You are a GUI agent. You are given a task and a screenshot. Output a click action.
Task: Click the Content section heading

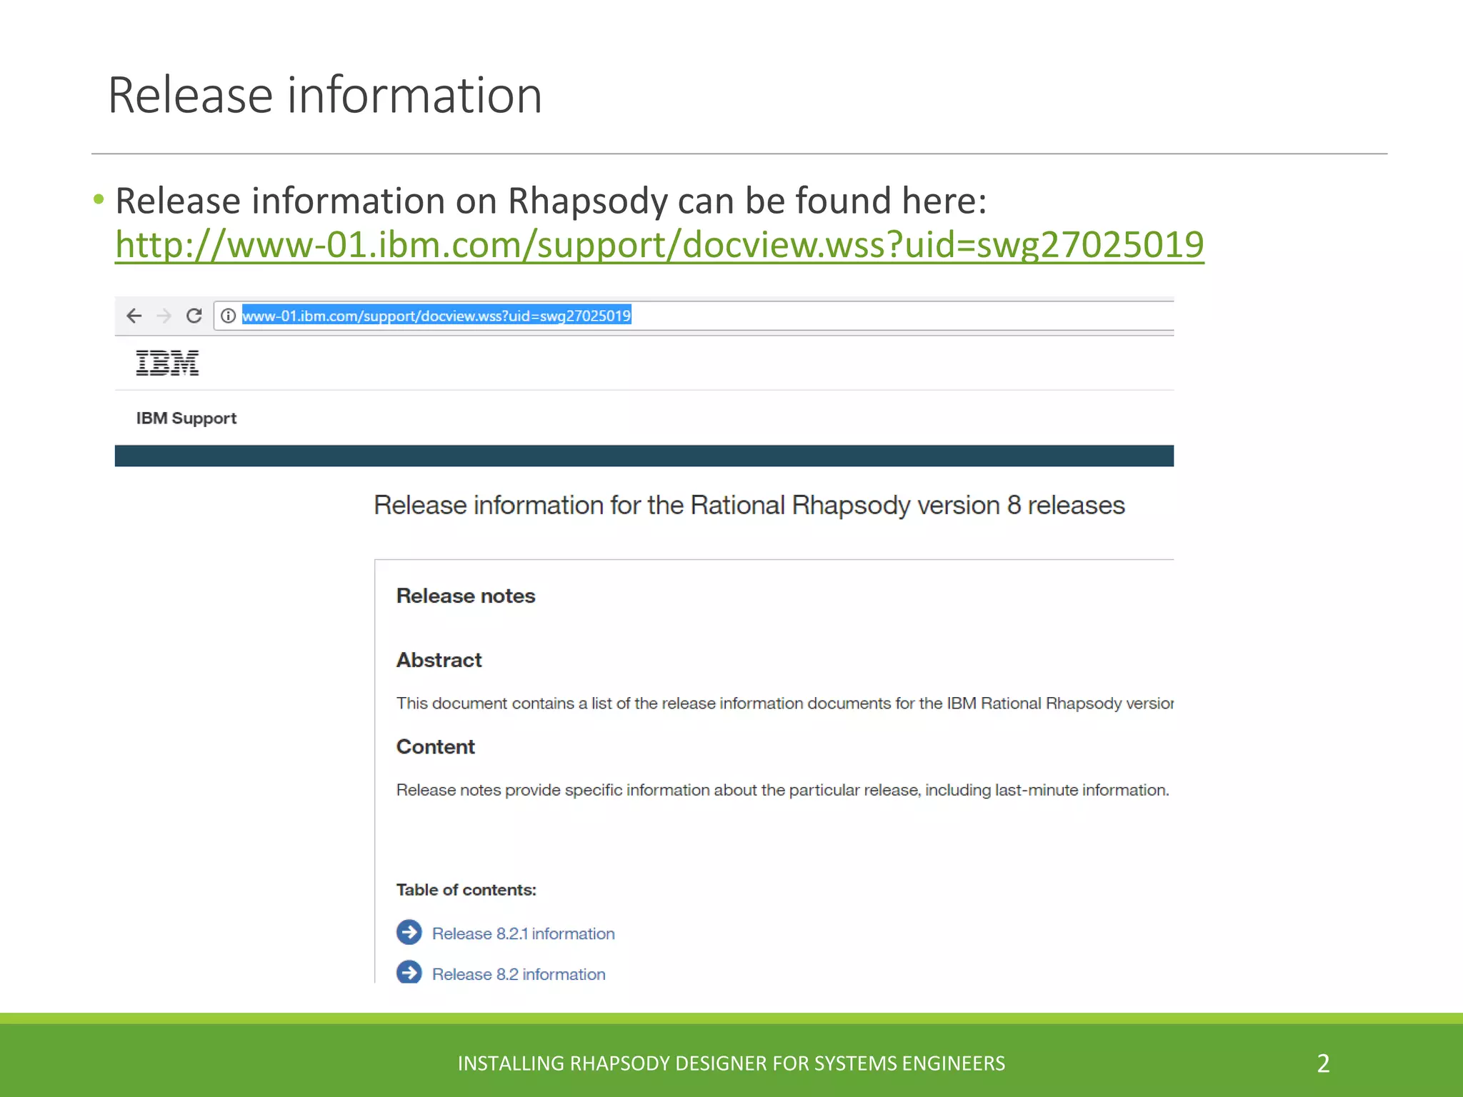[x=435, y=747]
